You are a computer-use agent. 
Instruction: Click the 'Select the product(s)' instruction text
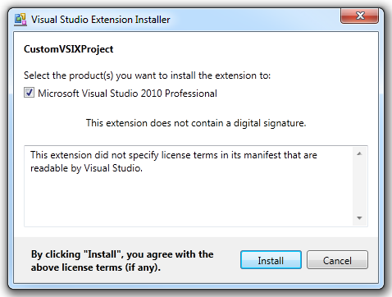[147, 75]
